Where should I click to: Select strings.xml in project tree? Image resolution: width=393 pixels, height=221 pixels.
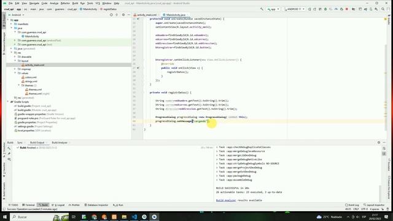click(x=31, y=81)
